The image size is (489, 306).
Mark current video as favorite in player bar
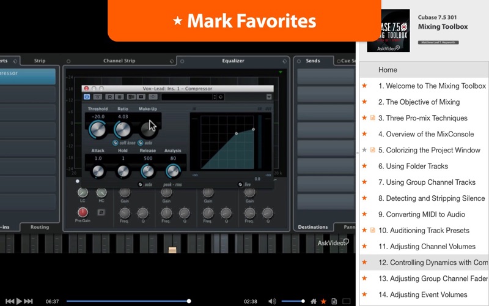click(x=324, y=301)
